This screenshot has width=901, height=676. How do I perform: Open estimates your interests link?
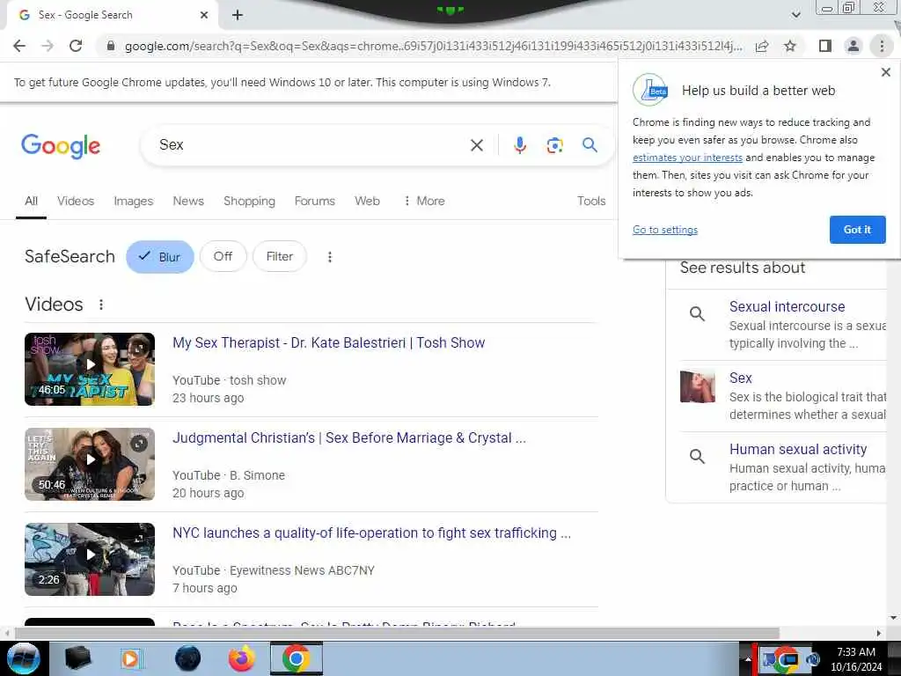(687, 158)
